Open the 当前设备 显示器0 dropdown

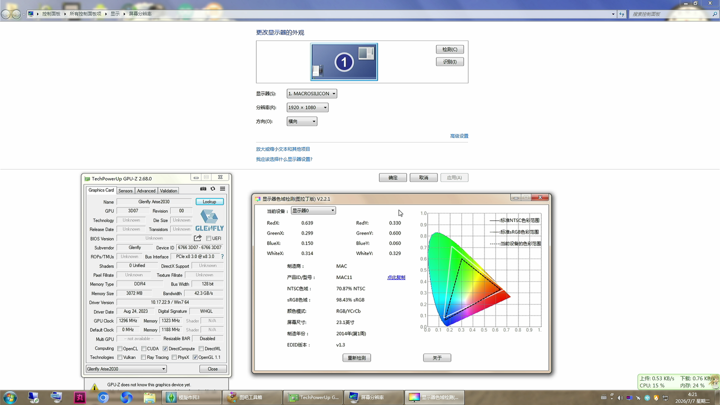[x=313, y=210]
